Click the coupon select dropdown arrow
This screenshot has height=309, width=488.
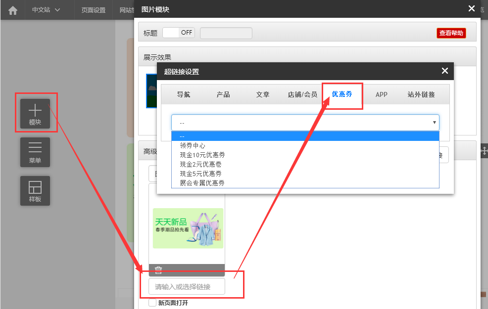coord(434,123)
